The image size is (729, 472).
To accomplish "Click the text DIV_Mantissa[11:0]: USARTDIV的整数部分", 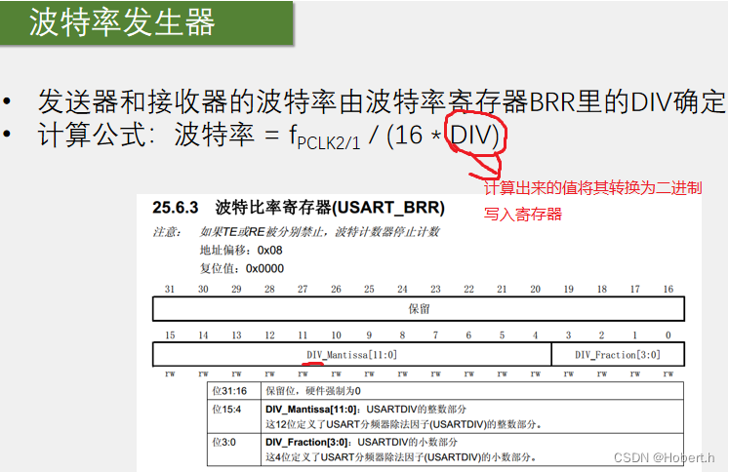I will [x=366, y=410].
